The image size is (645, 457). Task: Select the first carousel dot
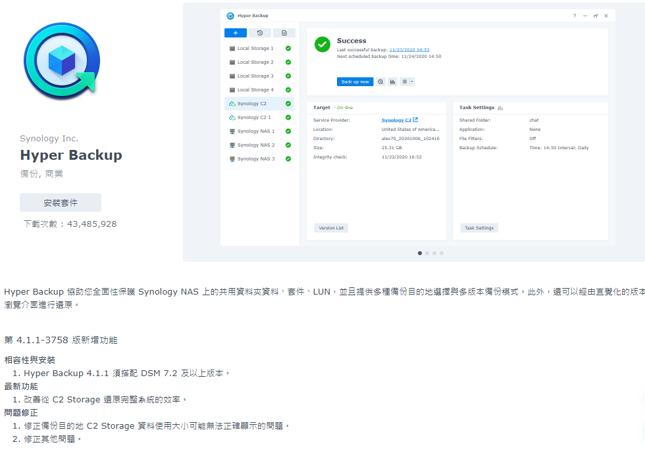click(420, 253)
